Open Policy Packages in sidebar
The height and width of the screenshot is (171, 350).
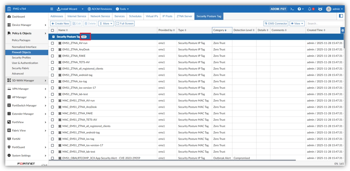21,40
